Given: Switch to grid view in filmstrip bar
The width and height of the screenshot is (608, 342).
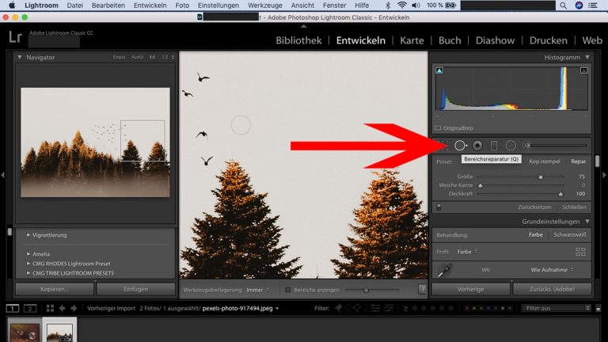Looking at the screenshot, I should point(50,308).
